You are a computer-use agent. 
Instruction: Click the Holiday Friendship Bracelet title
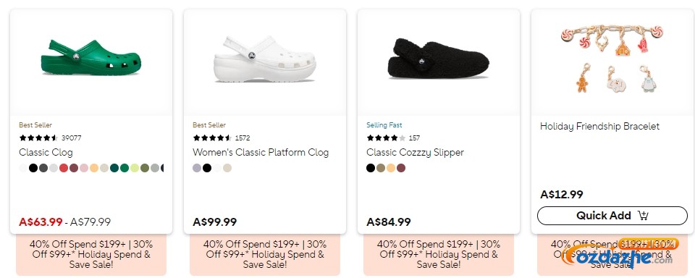coord(599,127)
